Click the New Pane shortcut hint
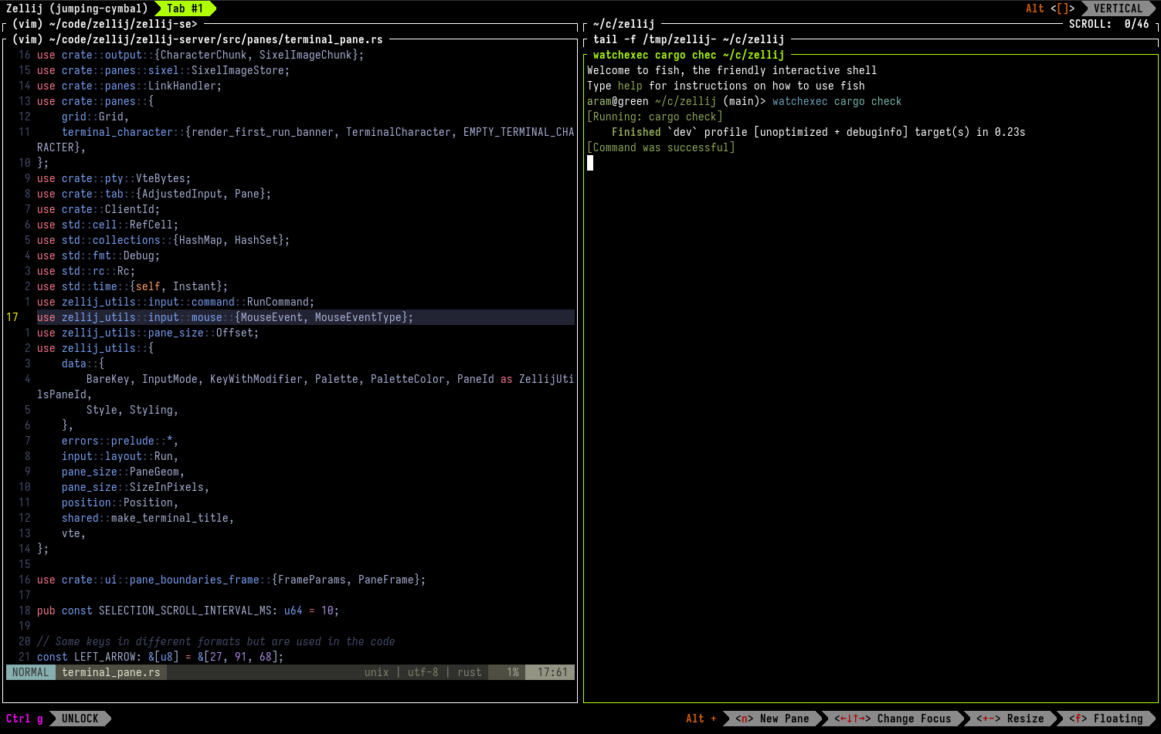 [x=772, y=719]
